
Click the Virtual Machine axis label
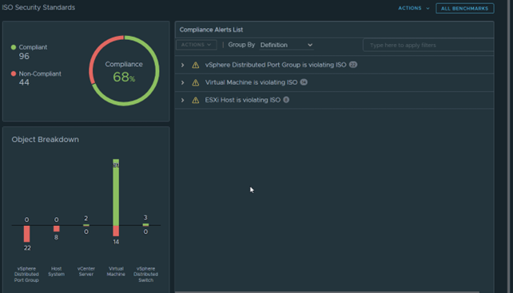click(116, 271)
